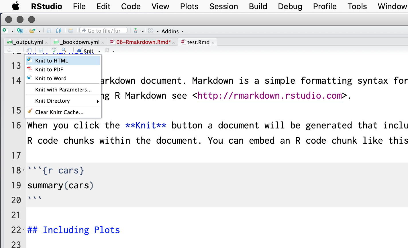Viewport: 408px width, 248px height.
Task: Click the editor toolbar save icon
Action: (x=41, y=50)
